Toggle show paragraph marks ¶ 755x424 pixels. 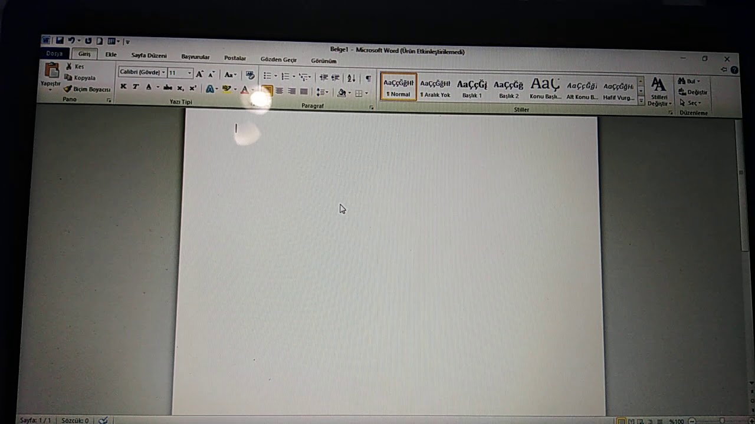click(368, 78)
